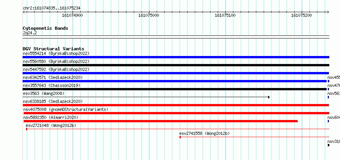The height and width of the screenshot is (160, 340).
Task: Open the esv3563 (Wang2008) label
Action: (44, 93)
